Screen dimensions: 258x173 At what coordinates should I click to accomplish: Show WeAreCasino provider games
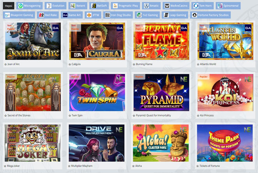tap(176, 6)
